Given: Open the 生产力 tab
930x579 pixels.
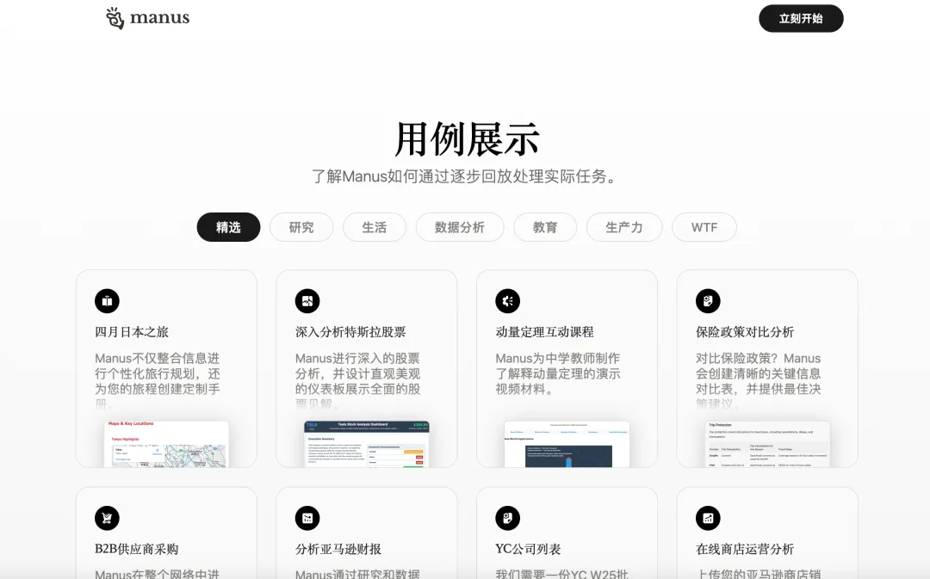Looking at the screenshot, I should [x=624, y=227].
